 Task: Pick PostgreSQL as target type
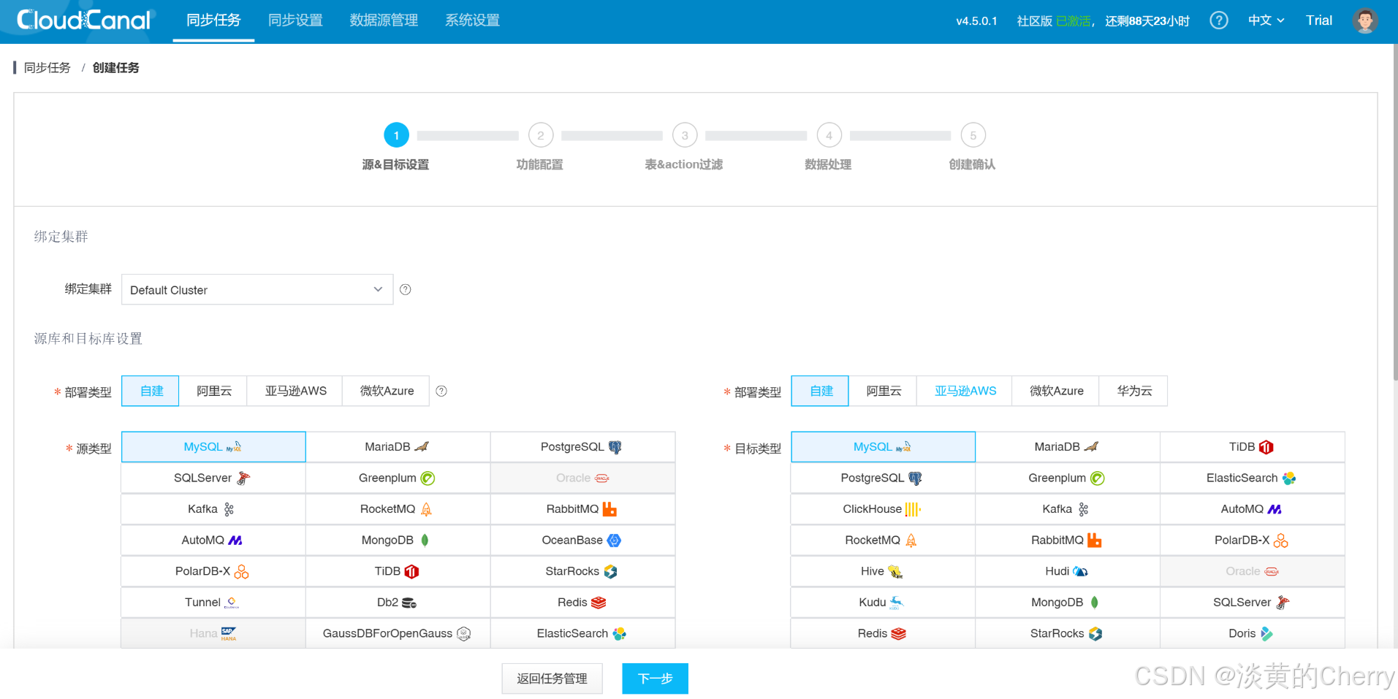[883, 478]
